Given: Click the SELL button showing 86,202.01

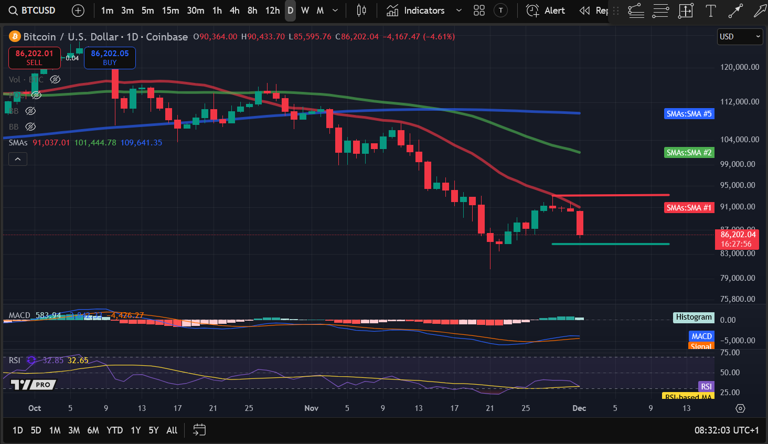Looking at the screenshot, I should [34, 58].
